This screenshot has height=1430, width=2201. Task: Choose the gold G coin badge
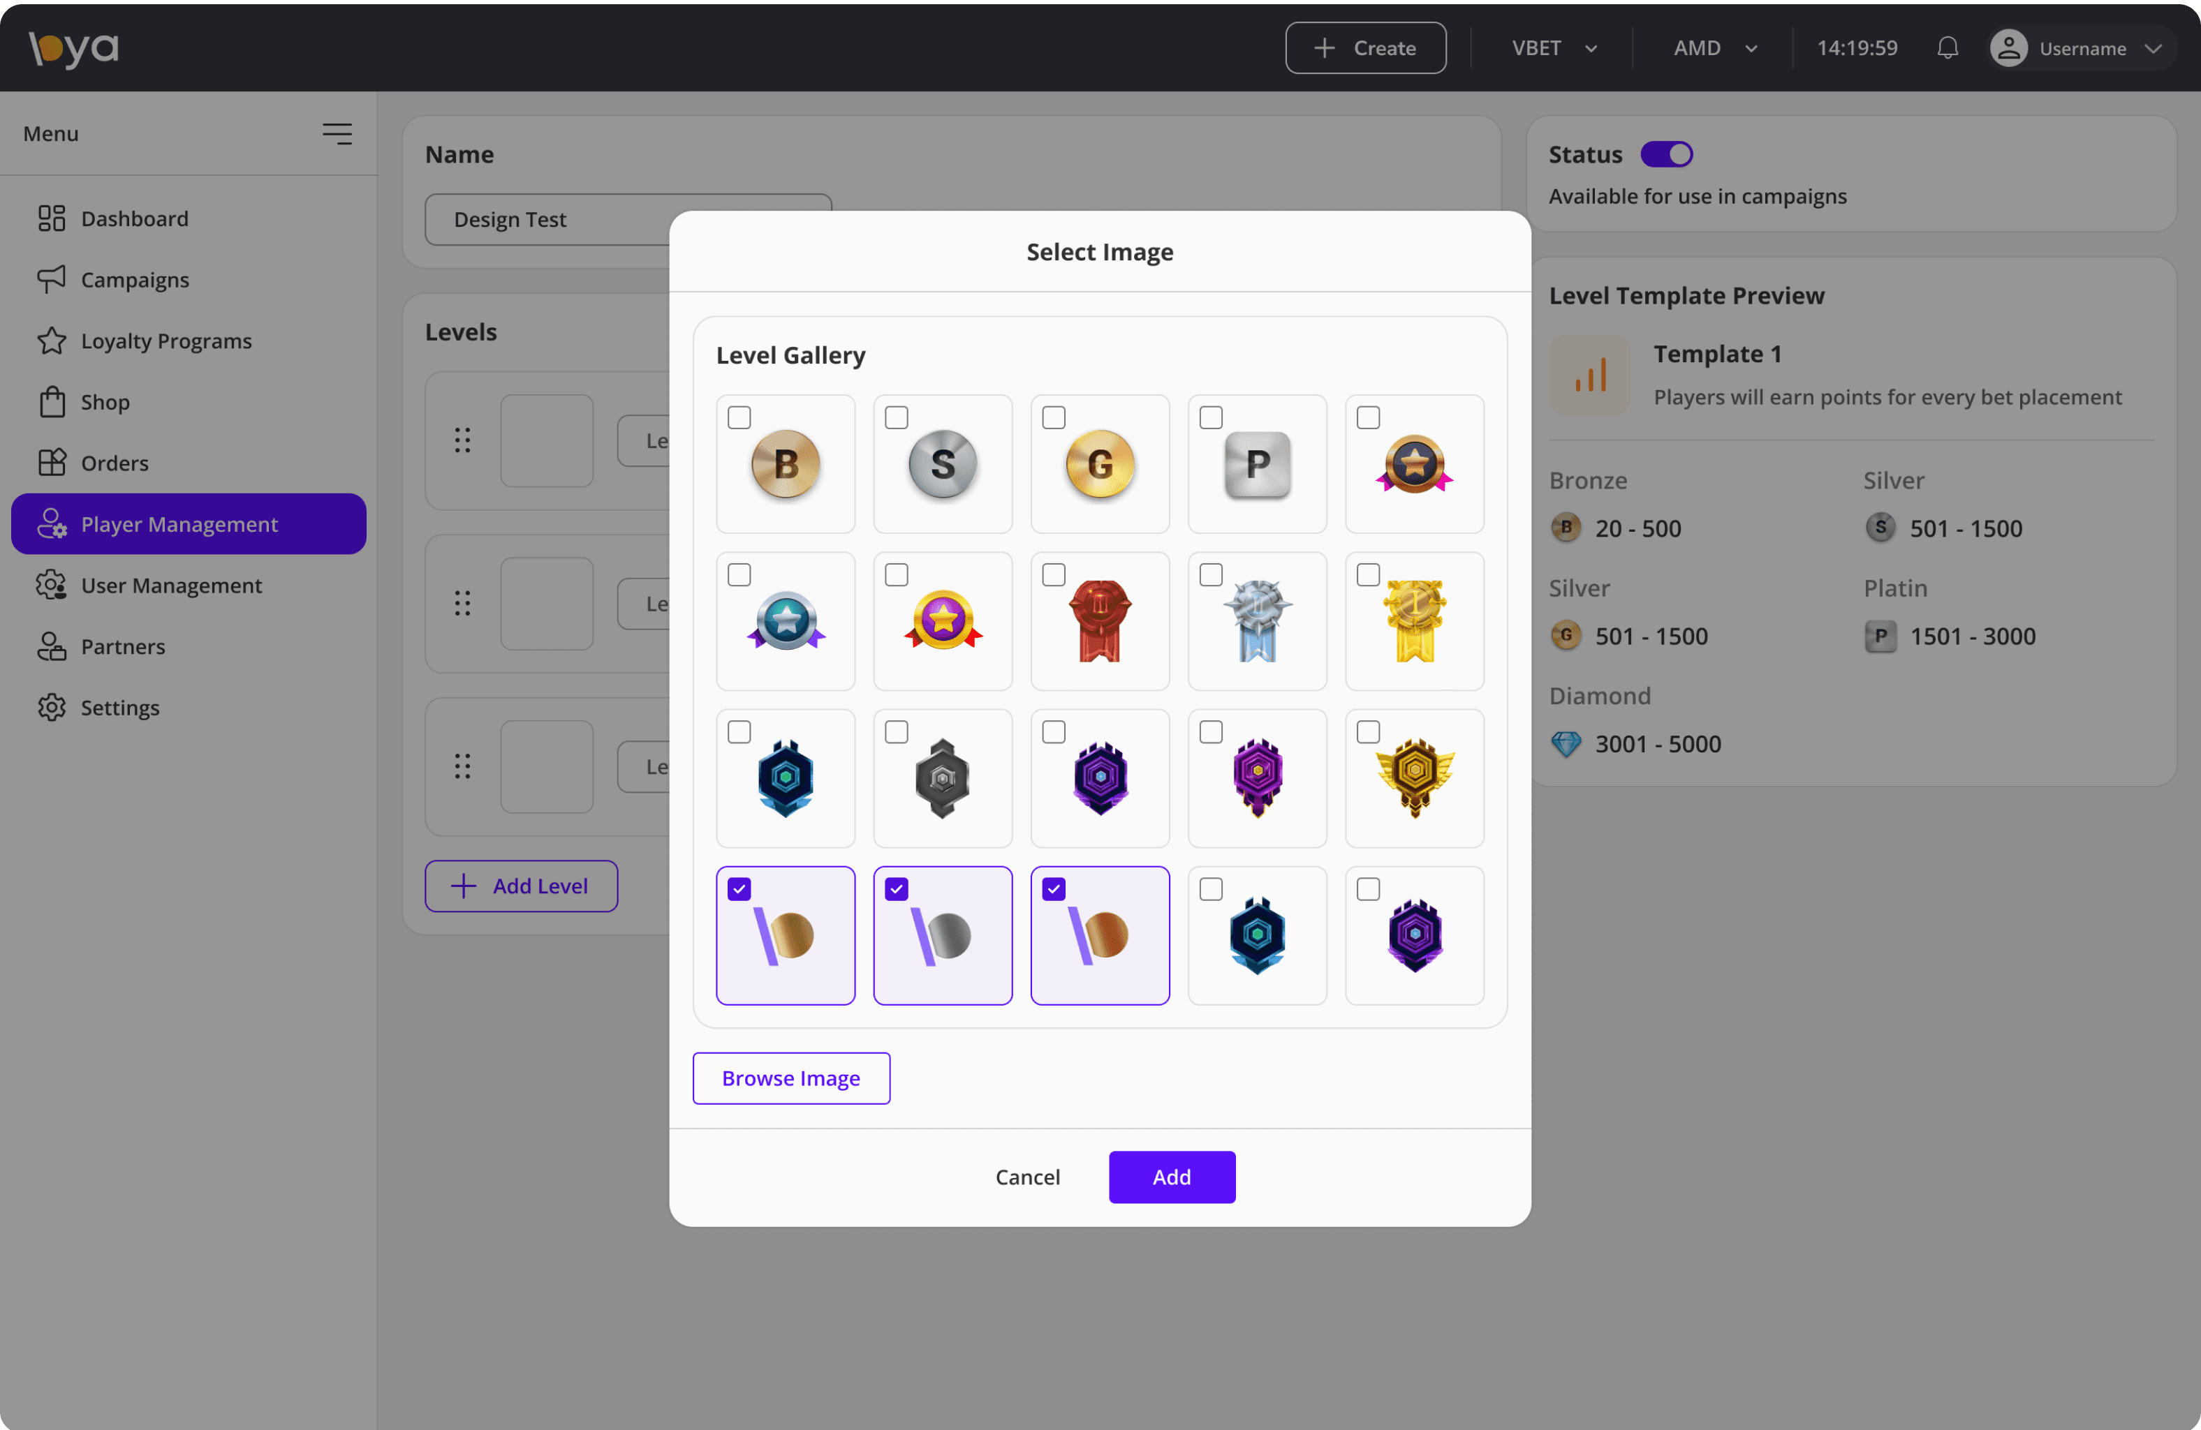pyautogui.click(x=1100, y=464)
